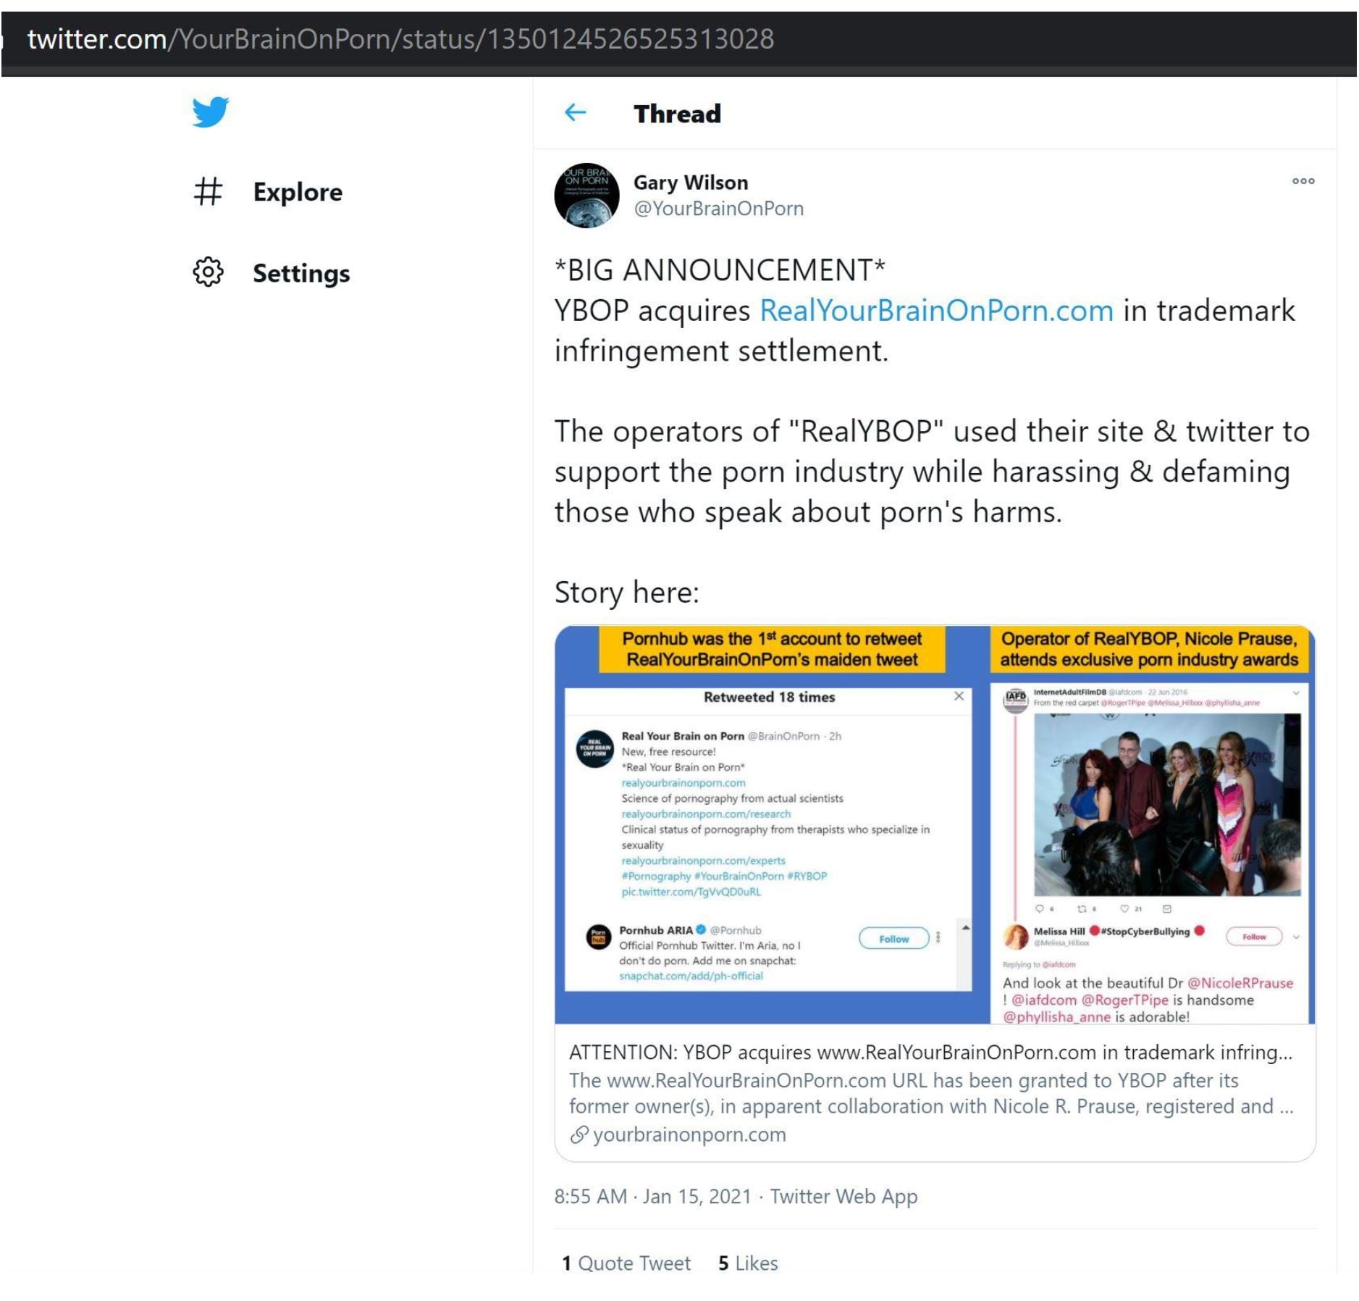Image resolution: width=1359 pixels, height=1301 pixels.
Task: Click the Twitter Web App source link
Action: pos(843,1196)
